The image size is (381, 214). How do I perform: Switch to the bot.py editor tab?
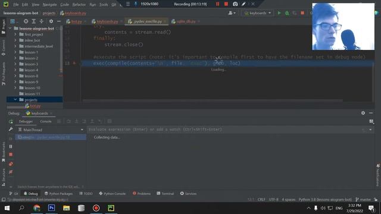coord(76,21)
